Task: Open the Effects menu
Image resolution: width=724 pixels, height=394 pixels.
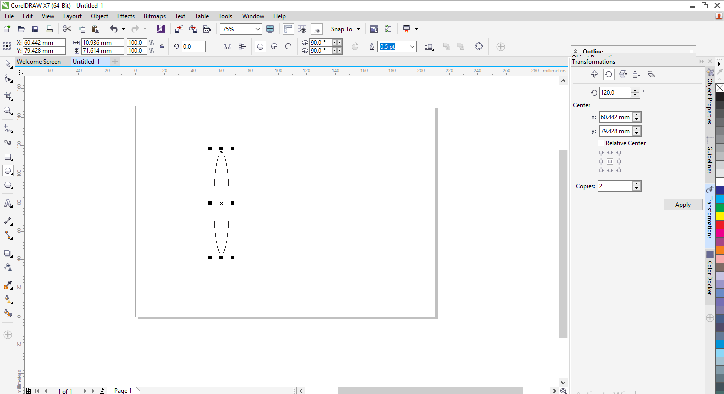Action: 126,16
